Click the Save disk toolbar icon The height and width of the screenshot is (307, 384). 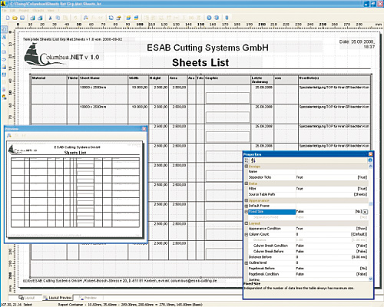point(22,18)
